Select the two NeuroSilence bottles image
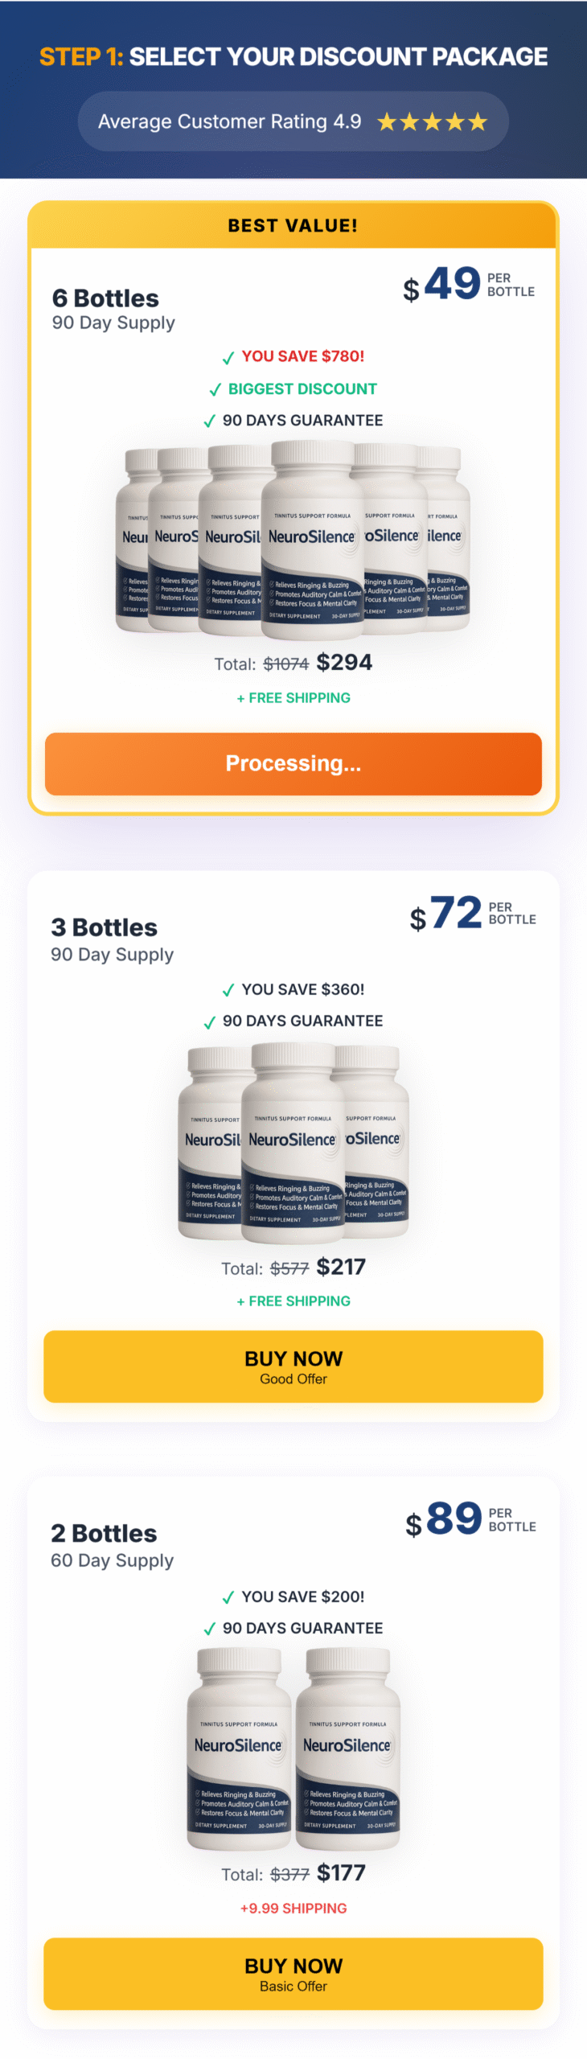Screen dimensions: 587x2059 click(293, 1749)
